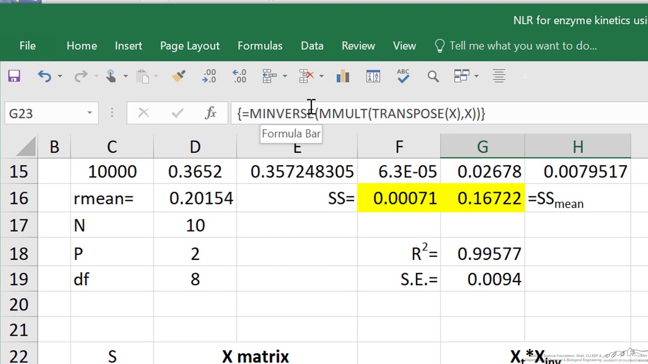Click the MINVERSE formula in formula bar
The height and width of the screenshot is (364, 648).
361,114
